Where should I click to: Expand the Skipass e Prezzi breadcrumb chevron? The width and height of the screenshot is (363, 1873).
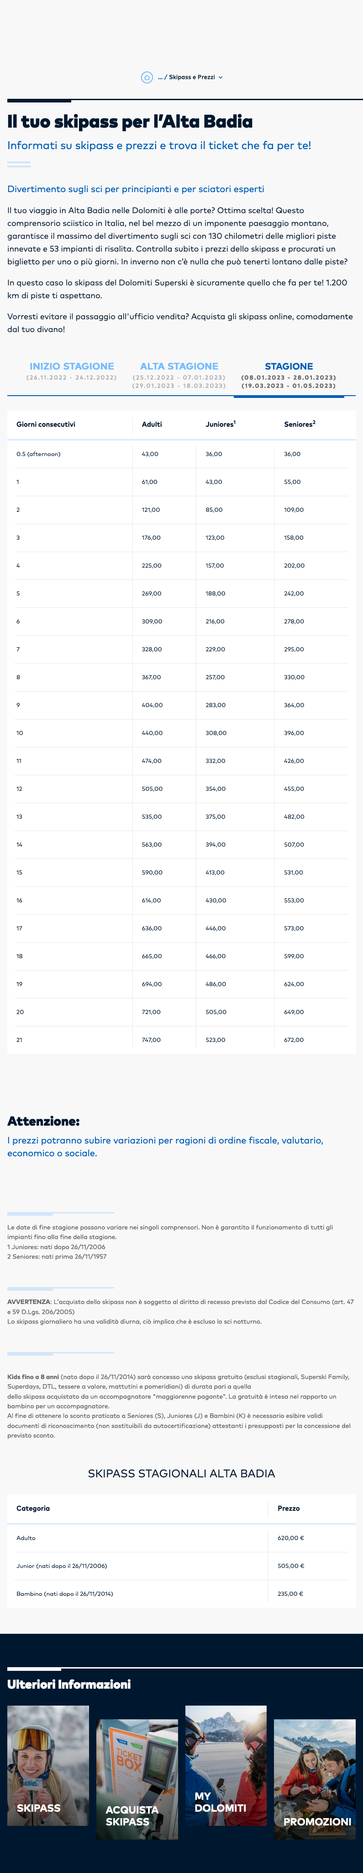[x=221, y=77]
